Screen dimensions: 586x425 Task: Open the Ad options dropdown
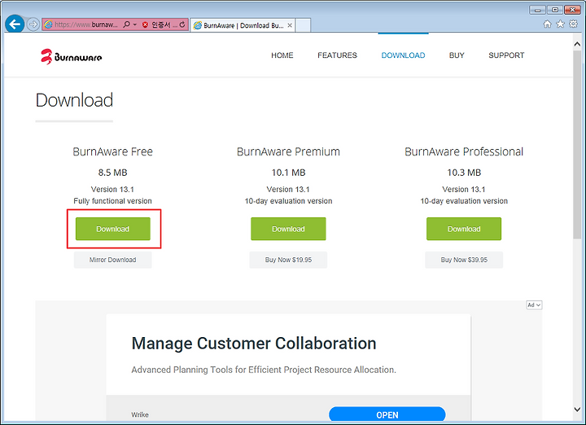(534, 305)
